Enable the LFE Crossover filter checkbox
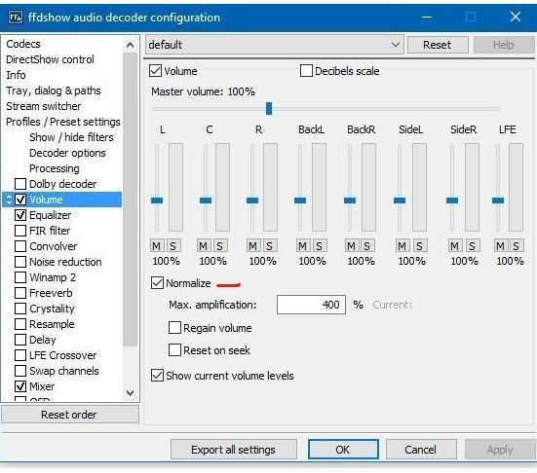 20,355
